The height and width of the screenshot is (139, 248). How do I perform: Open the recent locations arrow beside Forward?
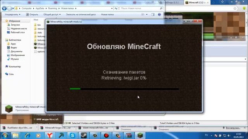pos(13,8)
